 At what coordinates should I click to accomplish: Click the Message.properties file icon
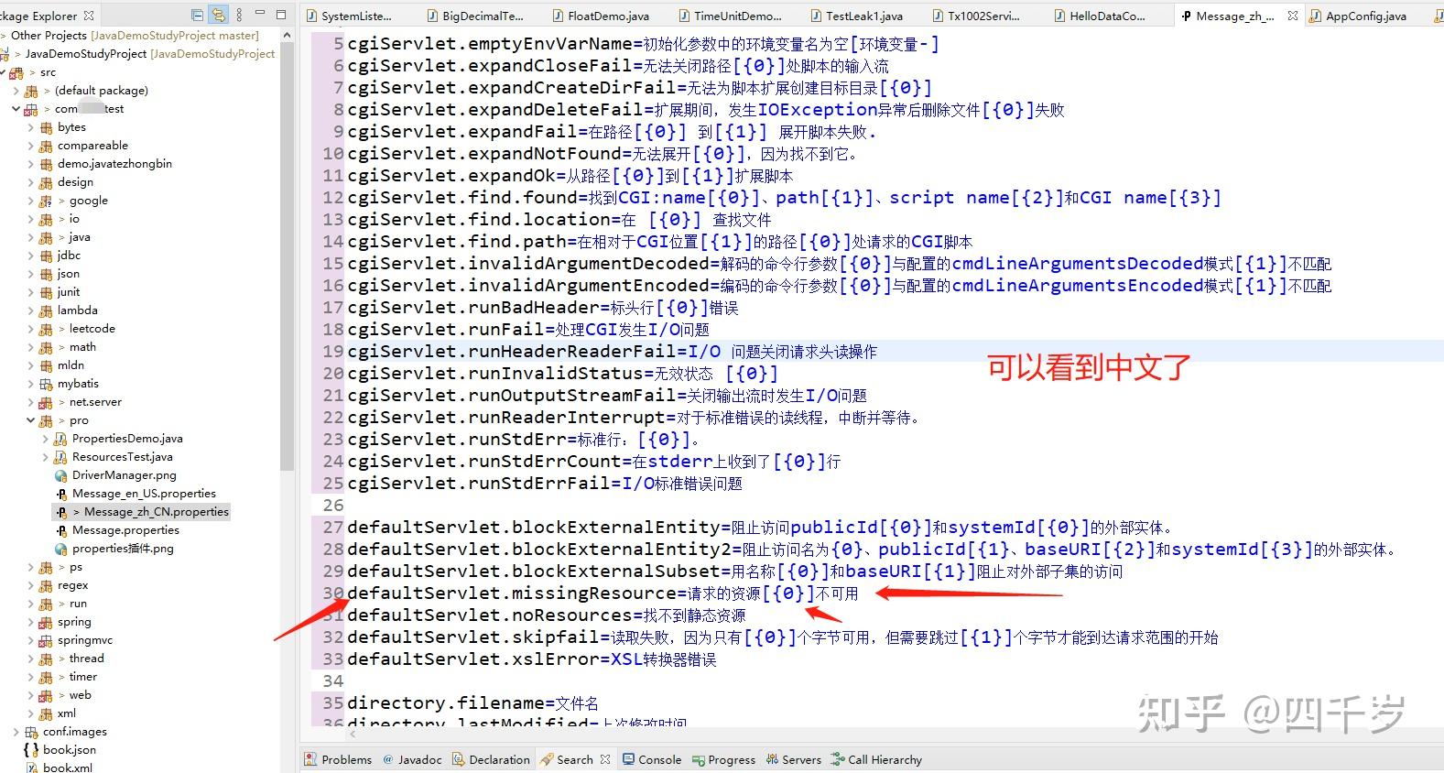61,530
